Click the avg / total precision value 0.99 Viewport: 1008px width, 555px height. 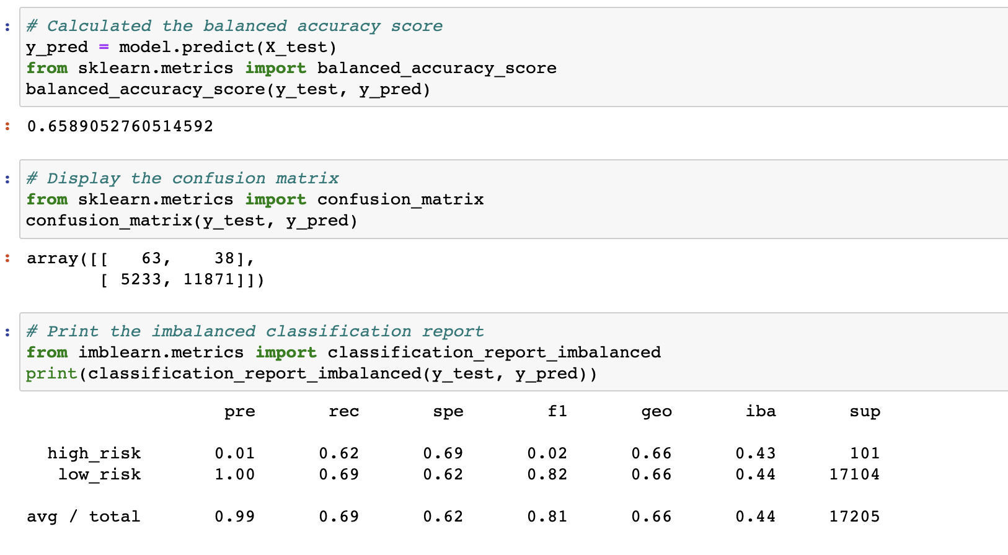point(235,517)
